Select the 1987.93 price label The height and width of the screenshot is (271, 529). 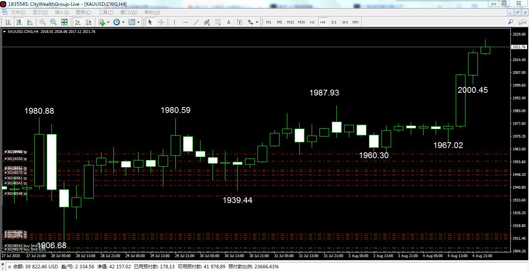(x=324, y=93)
